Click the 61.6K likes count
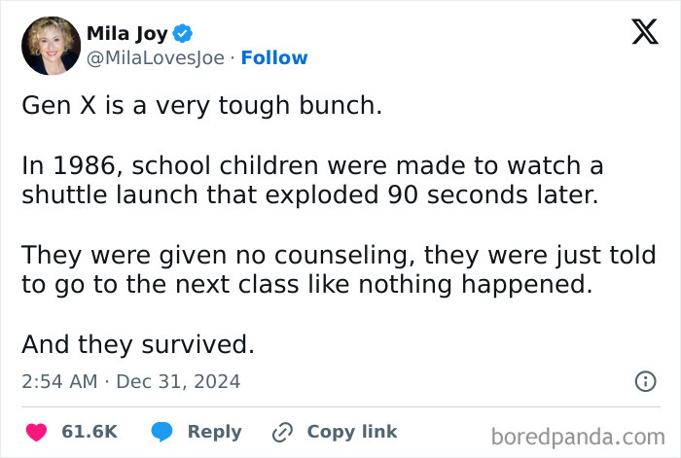This screenshot has height=458, width=681. pos(90,432)
